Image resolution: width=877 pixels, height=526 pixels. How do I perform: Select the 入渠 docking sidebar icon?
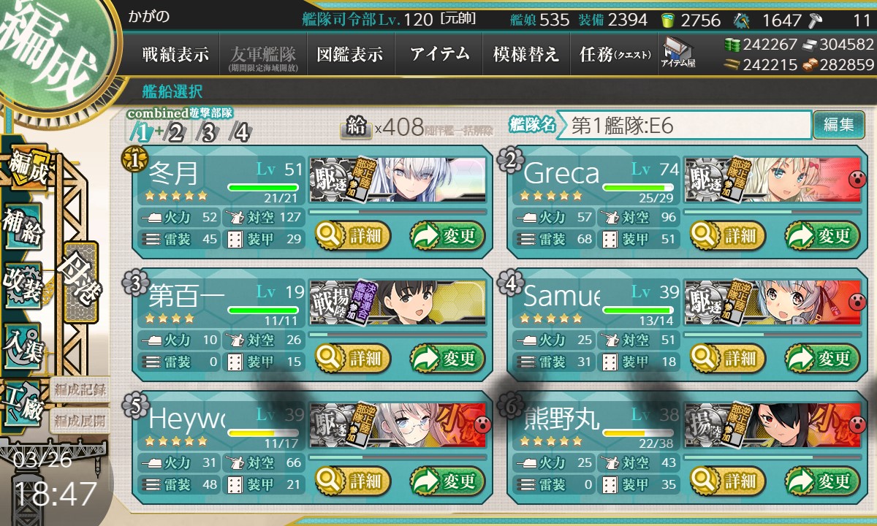(23, 343)
